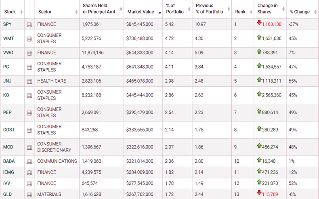Open the IVV stock link

pos(6,183)
